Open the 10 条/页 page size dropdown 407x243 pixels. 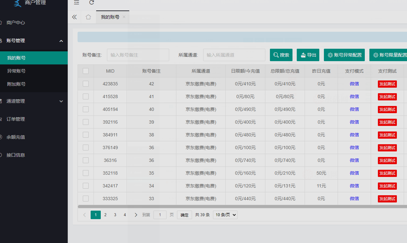225,215
